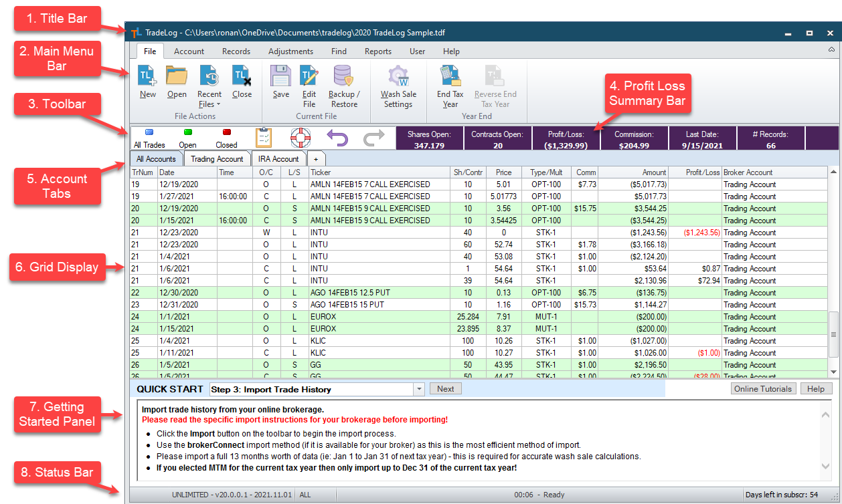Image resolution: width=842 pixels, height=504 pixels.
Task: Click the KLIC row dated 1/11/2021
Action: tap(479, 353)
